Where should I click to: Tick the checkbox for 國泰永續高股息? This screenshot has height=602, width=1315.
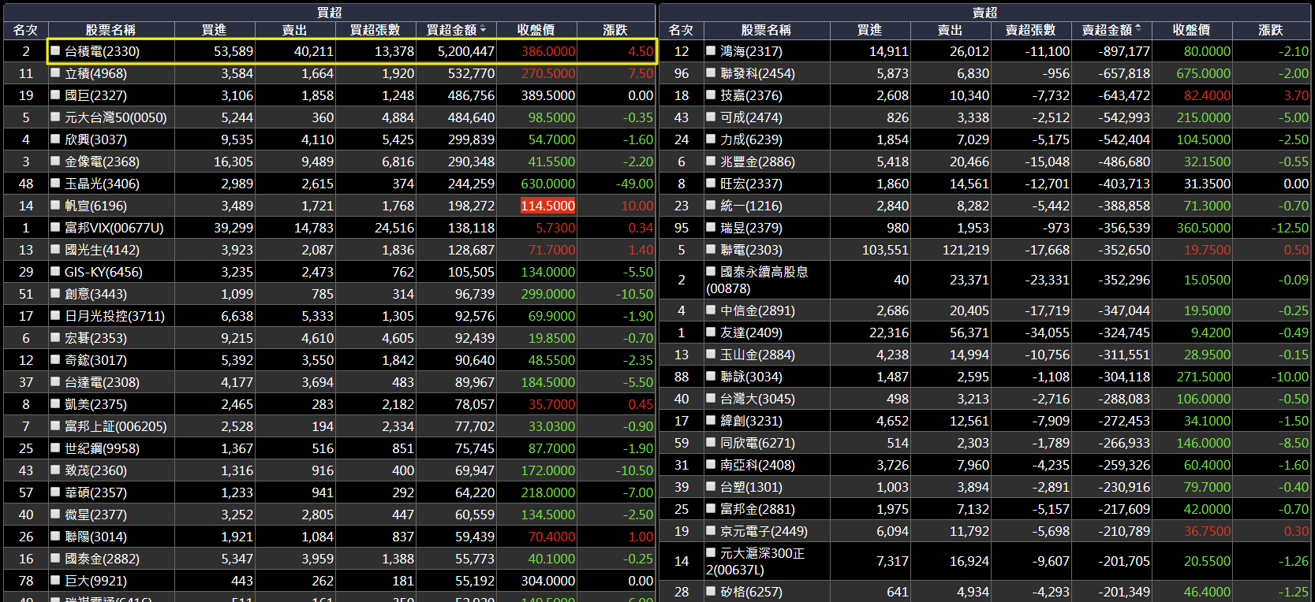[x=711, y=271]
